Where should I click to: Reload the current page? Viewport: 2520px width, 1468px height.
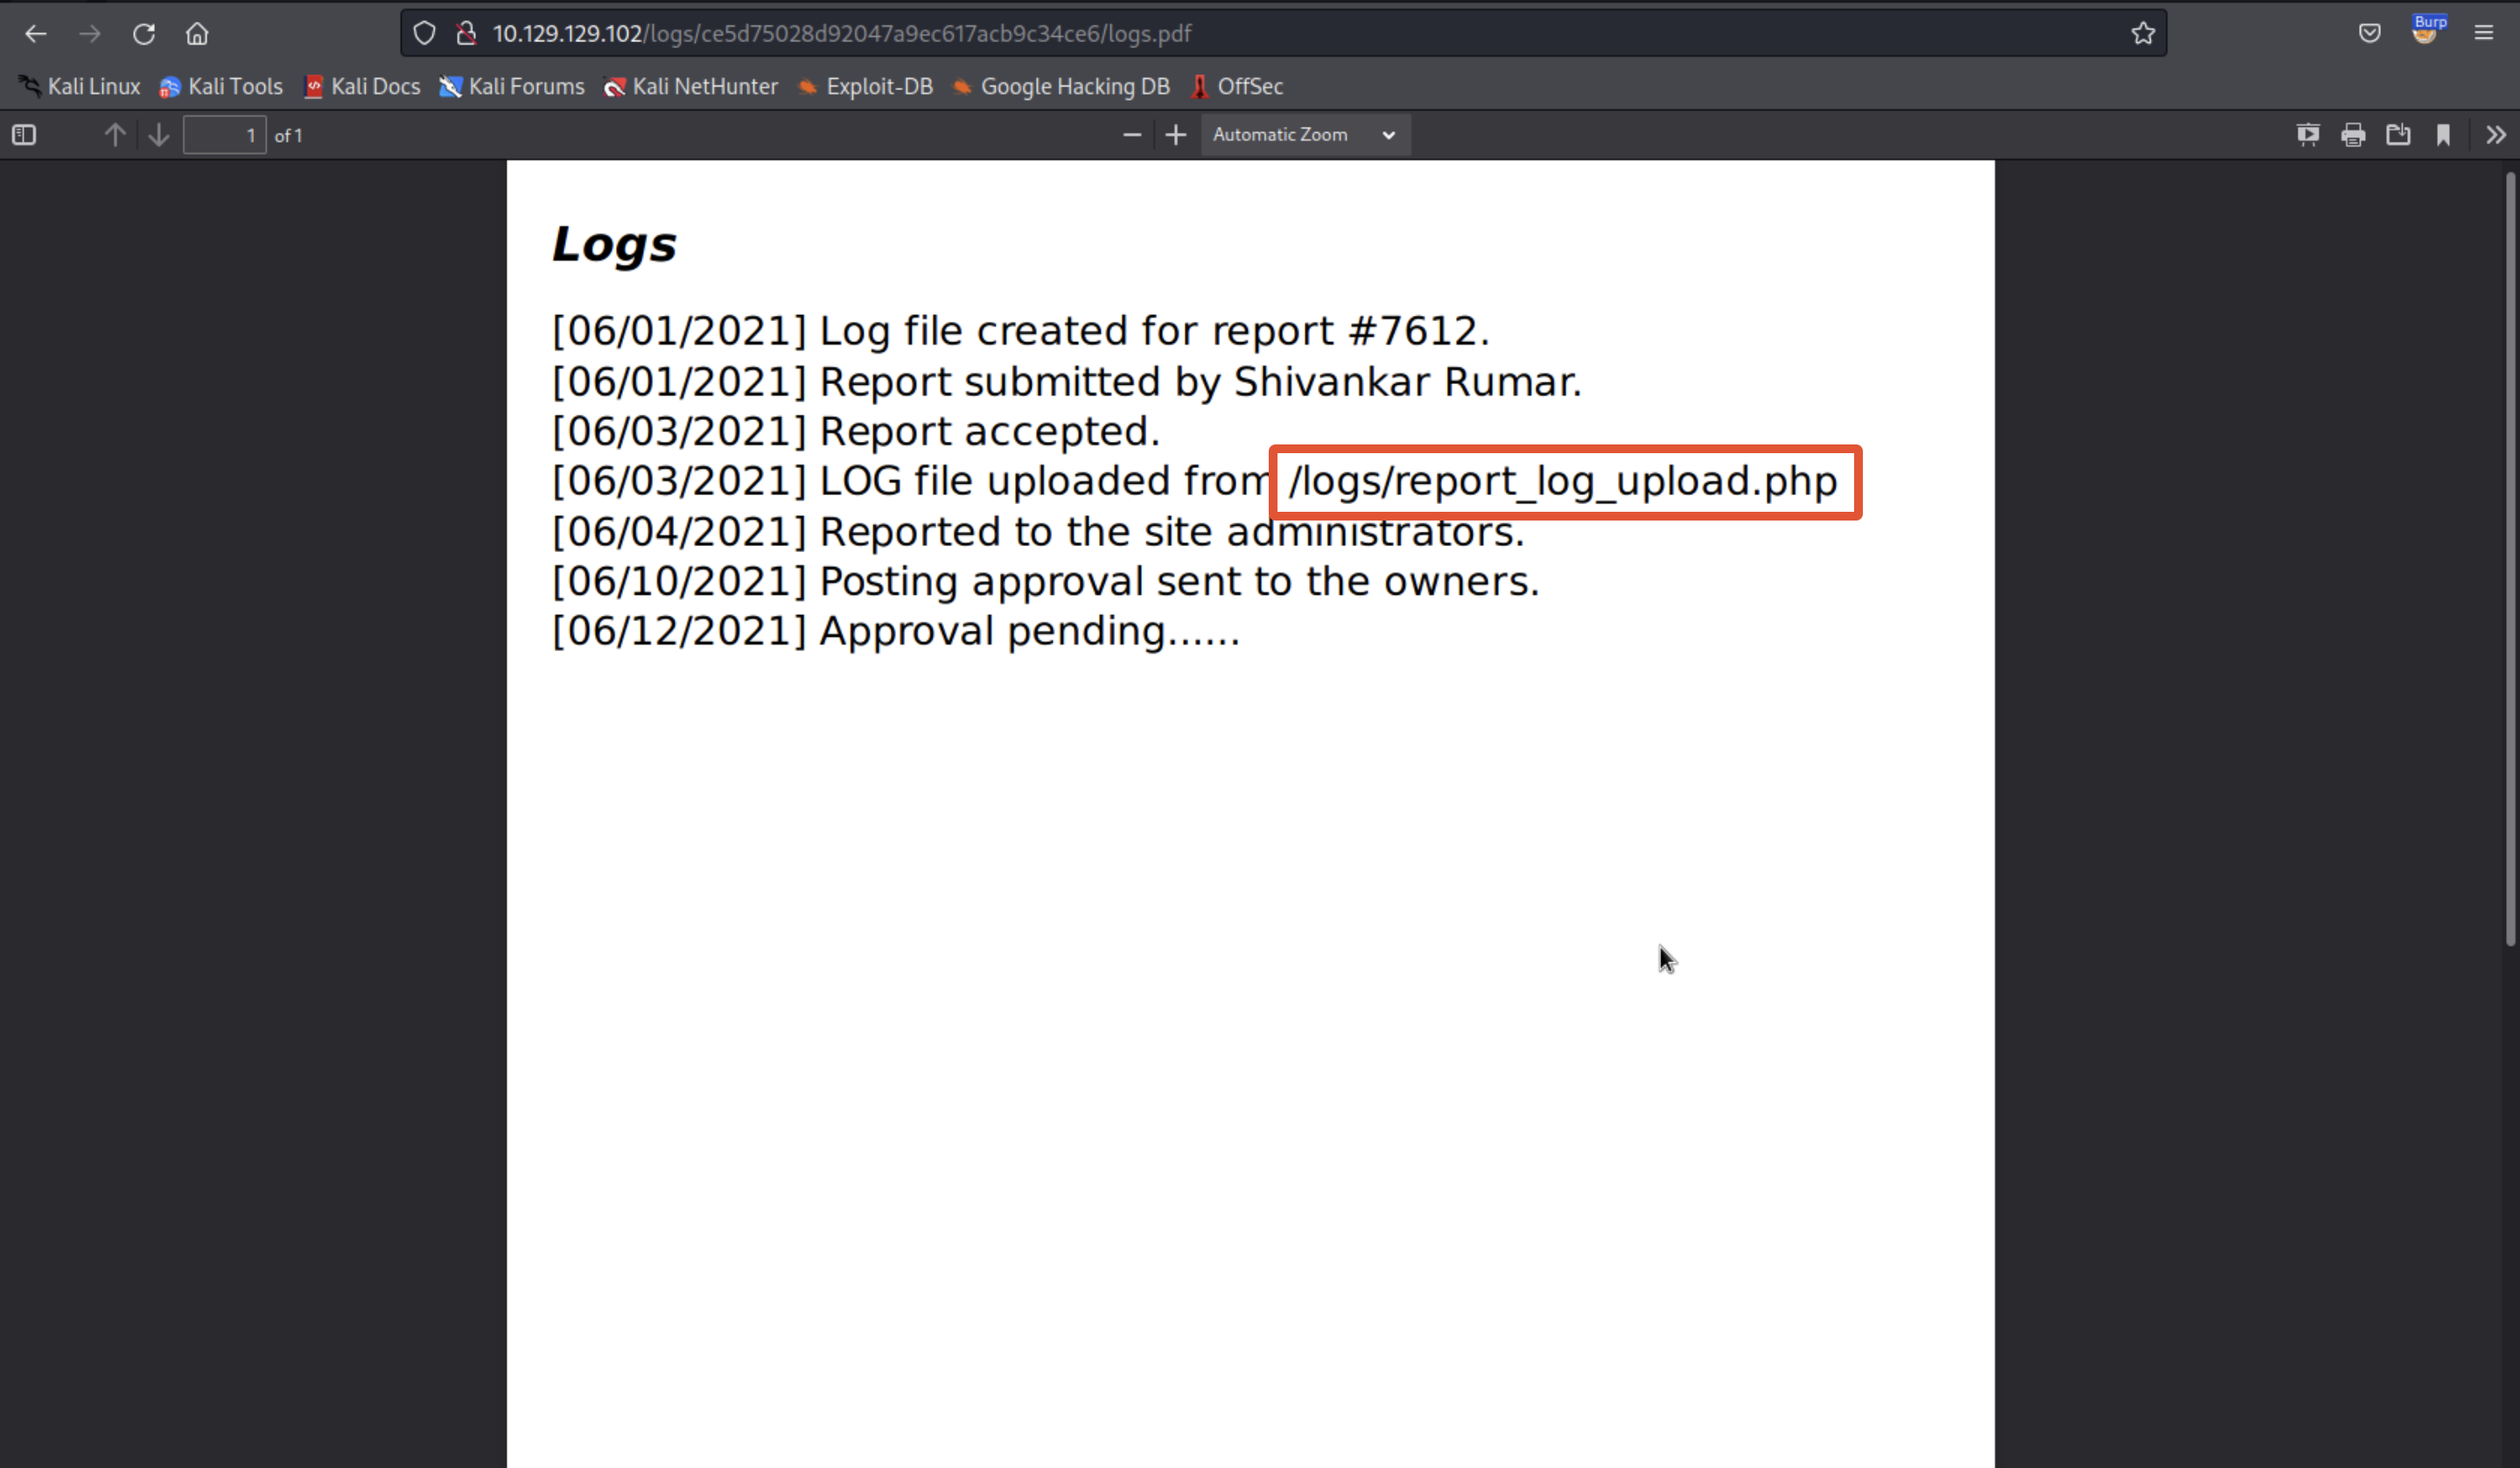144,34
